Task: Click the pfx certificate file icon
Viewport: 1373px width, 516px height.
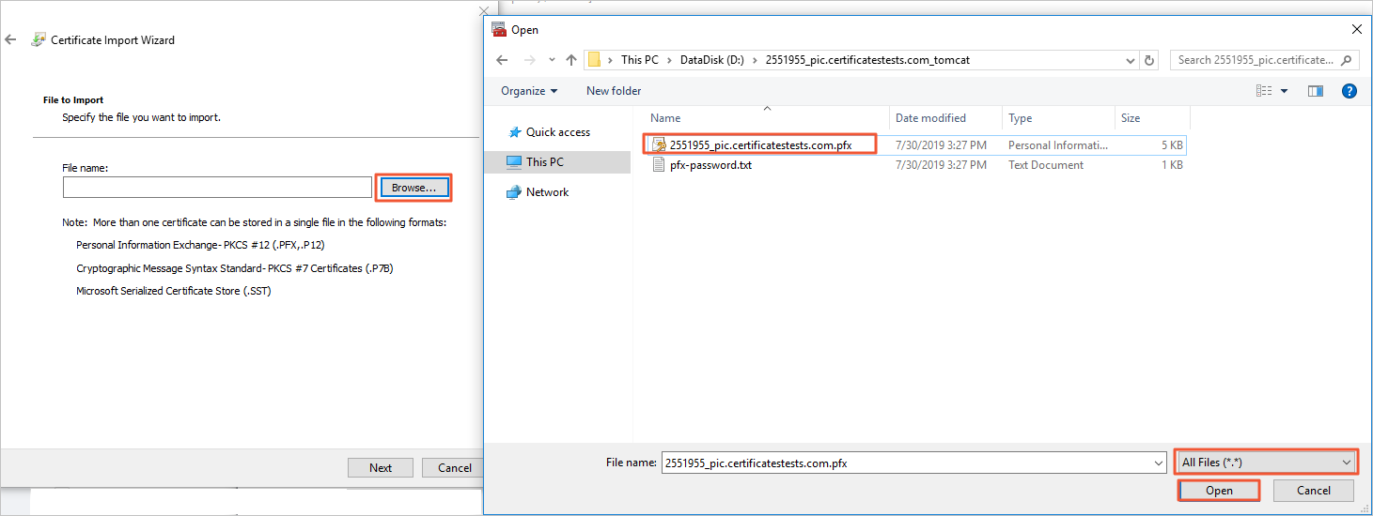Action: coord(660,145)
